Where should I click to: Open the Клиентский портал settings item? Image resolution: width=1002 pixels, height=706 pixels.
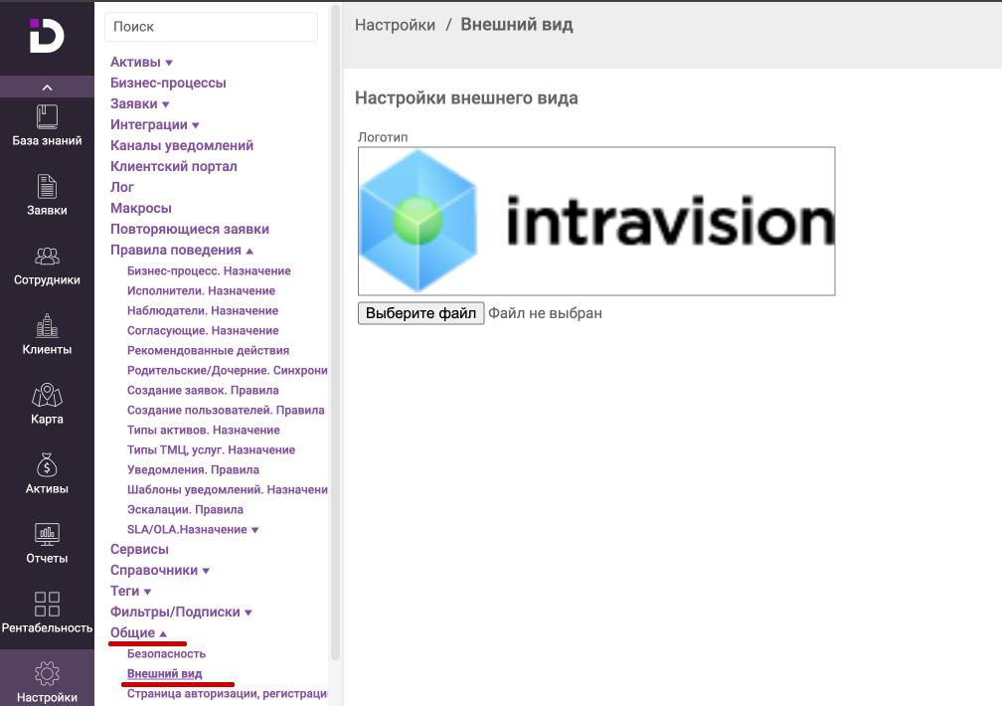pos(173,166)
